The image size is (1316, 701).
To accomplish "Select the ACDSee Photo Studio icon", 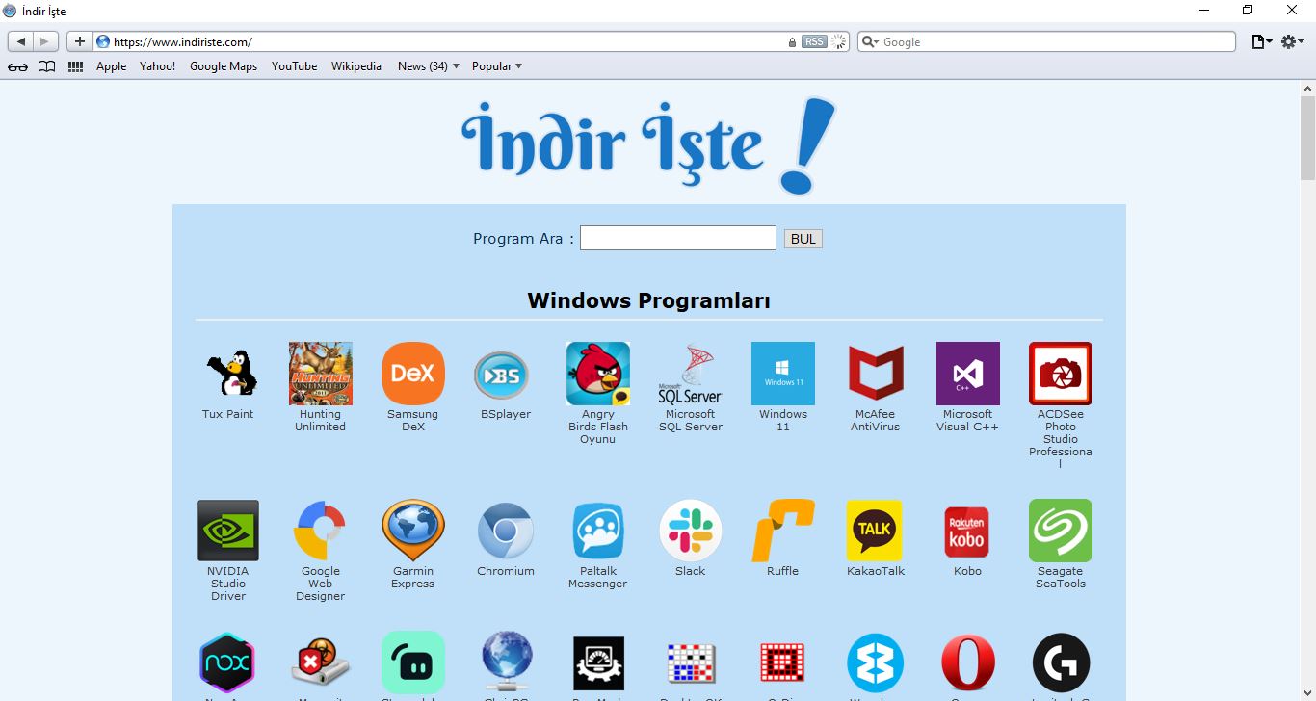I will (x=1061, y=374).
